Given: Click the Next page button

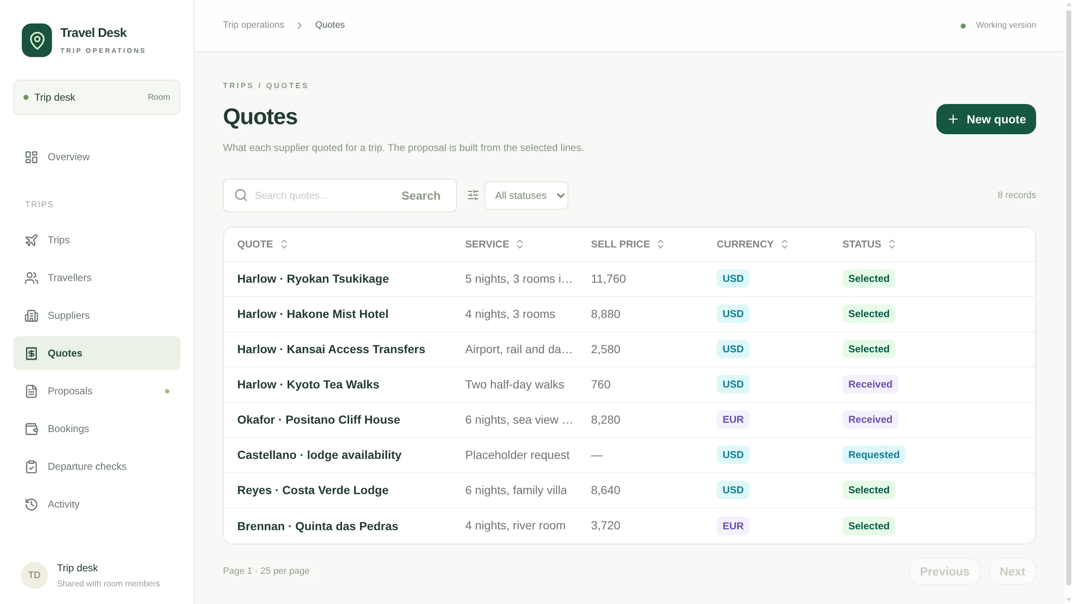Looking at the screenshot, I should pyautogui.click(x=1012, y=571).
